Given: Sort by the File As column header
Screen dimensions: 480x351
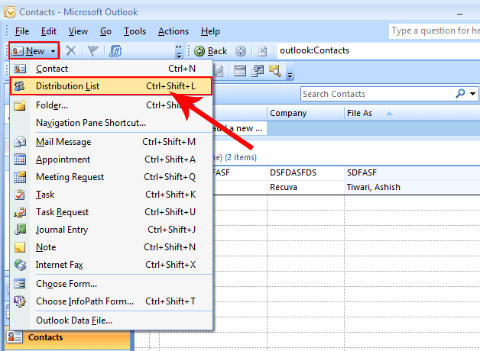Looking at the screenshot, I should [412, 113].
